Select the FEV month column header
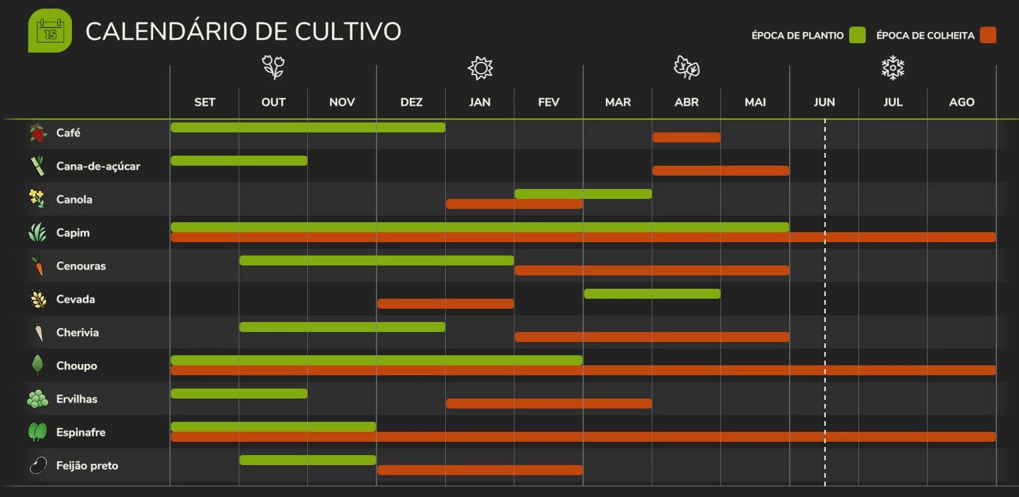Viewport: 1019px width, 497px height. pyautogui.click(x=548, y=102)
